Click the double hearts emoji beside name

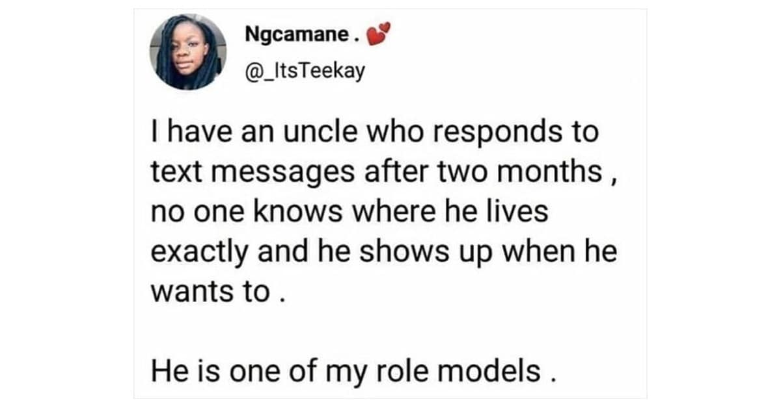point(378,34)
